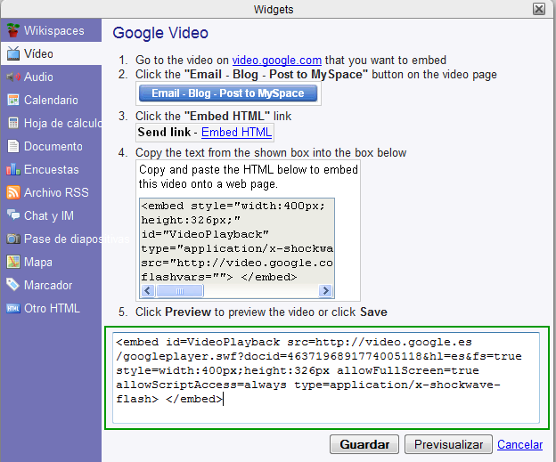556x462 pixels.
Task: Select the Marcador category label
Action: (48, 285)
